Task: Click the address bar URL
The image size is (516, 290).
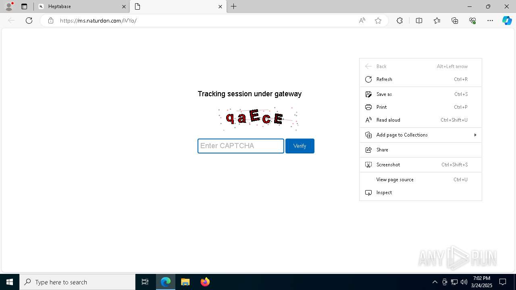Action: (x=98, y=21)
